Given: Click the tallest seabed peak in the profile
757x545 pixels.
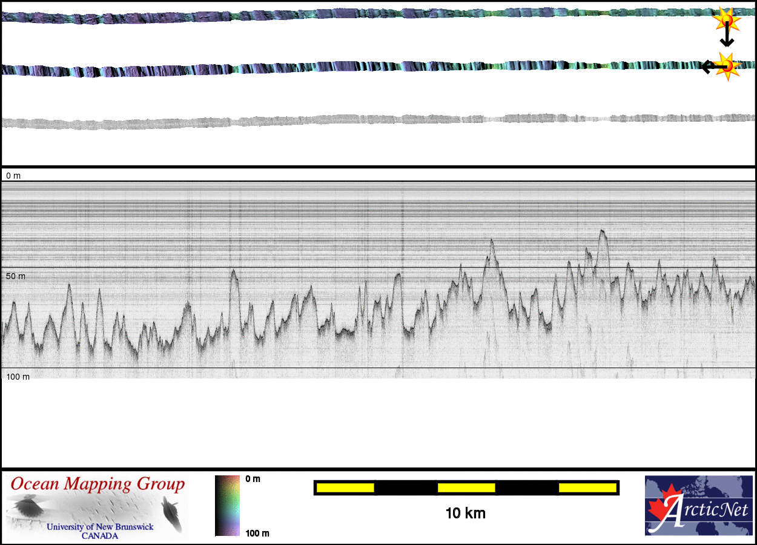Looking at the screenshot, I should tap(602, 232).
